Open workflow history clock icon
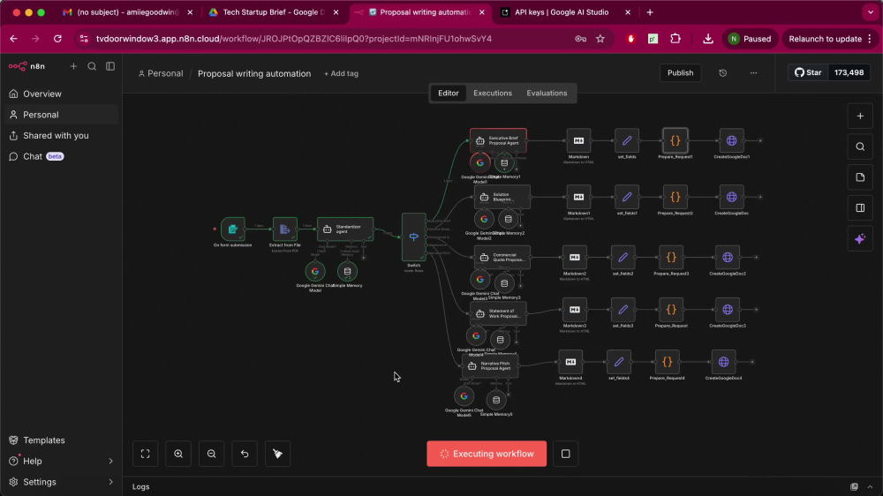Viewport: 883px width, 496px height. click(722, 73)
